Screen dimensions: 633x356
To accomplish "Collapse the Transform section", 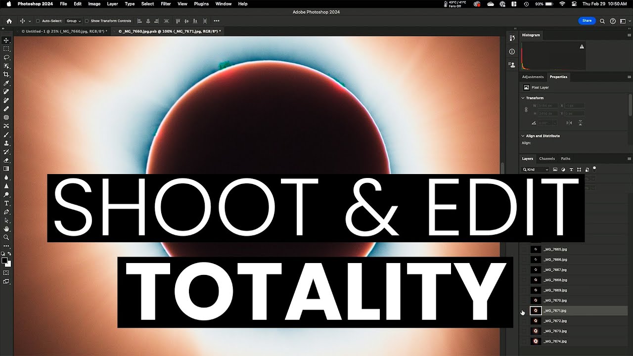I will point(523,98).
